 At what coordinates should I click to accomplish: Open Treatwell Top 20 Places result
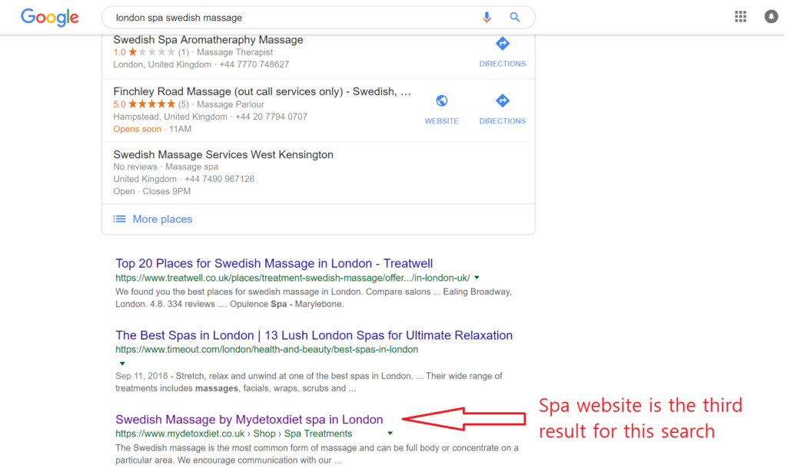pyautogui.click(x=274, y=264)
